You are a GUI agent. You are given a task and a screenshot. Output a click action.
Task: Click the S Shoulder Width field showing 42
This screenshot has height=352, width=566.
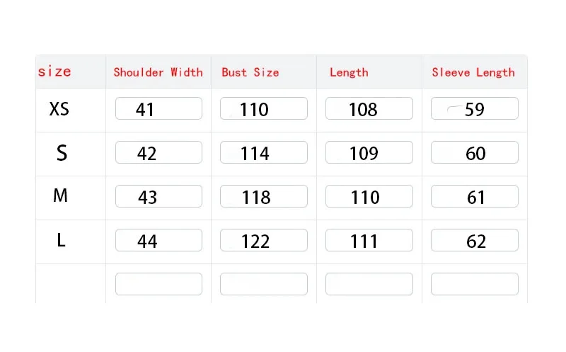point(158,152)
